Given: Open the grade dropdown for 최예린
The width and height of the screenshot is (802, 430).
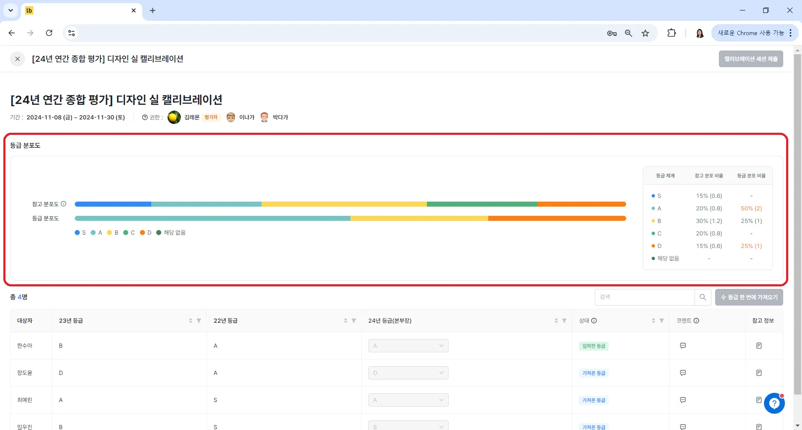Looking at the screenshot, I should tap(409, 400).
